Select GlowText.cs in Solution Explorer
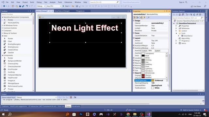 point(188,36)
